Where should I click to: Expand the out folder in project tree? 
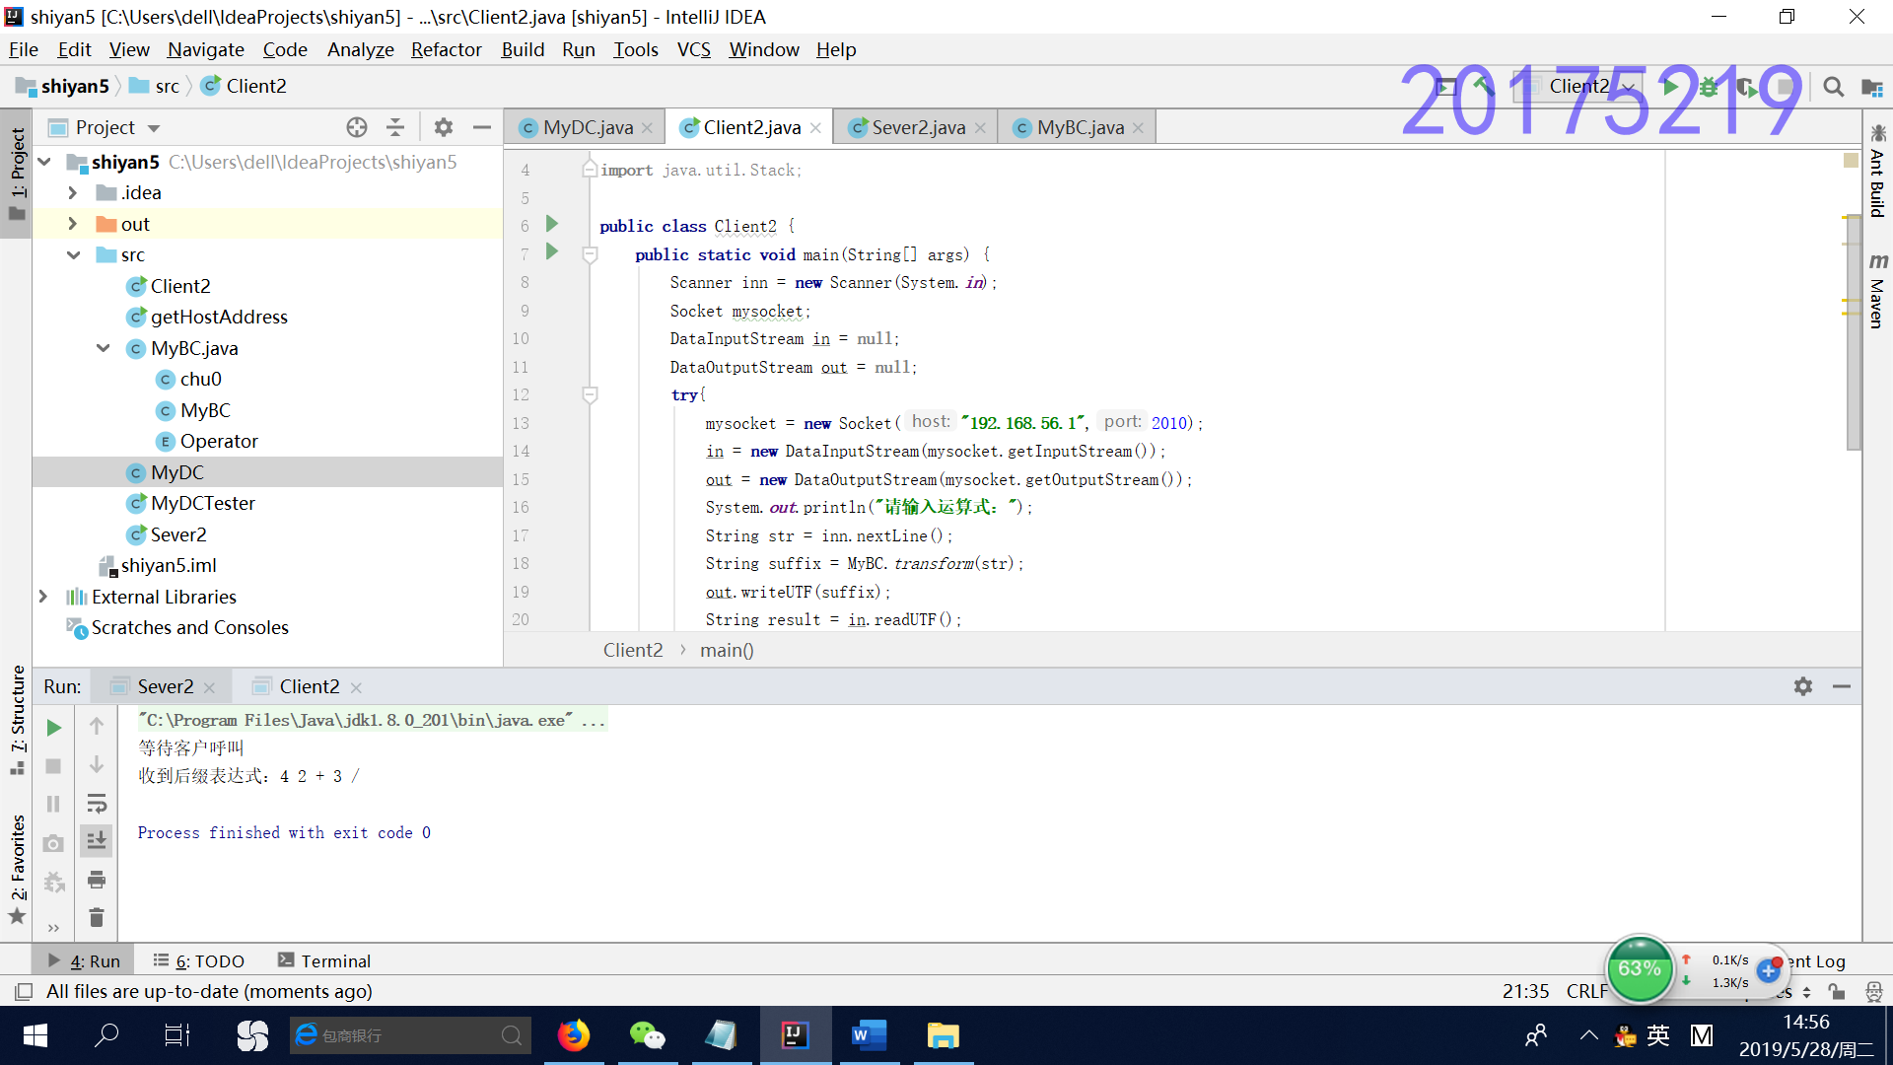click(x=72, y=224)
